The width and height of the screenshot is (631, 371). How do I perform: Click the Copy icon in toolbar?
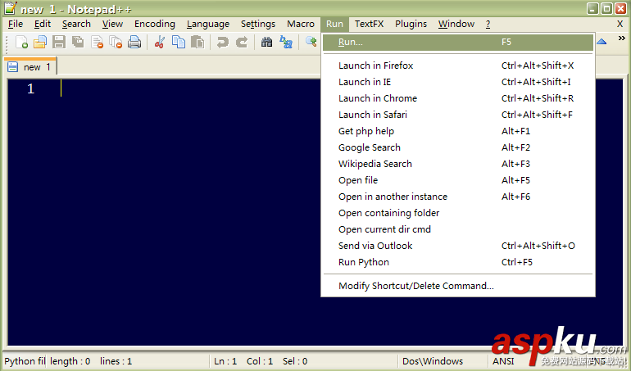point(179,42)
